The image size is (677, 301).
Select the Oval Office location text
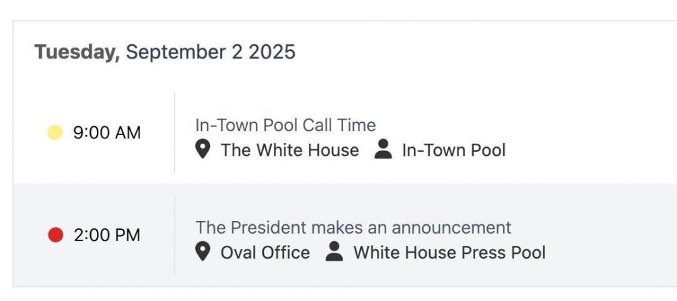(265, 253)
